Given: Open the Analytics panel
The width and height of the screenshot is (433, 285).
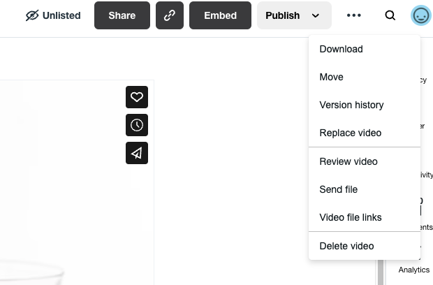Looking at the screenshot, I should point(414,270).
